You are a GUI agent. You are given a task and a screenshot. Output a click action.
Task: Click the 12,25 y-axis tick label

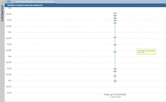9,93
